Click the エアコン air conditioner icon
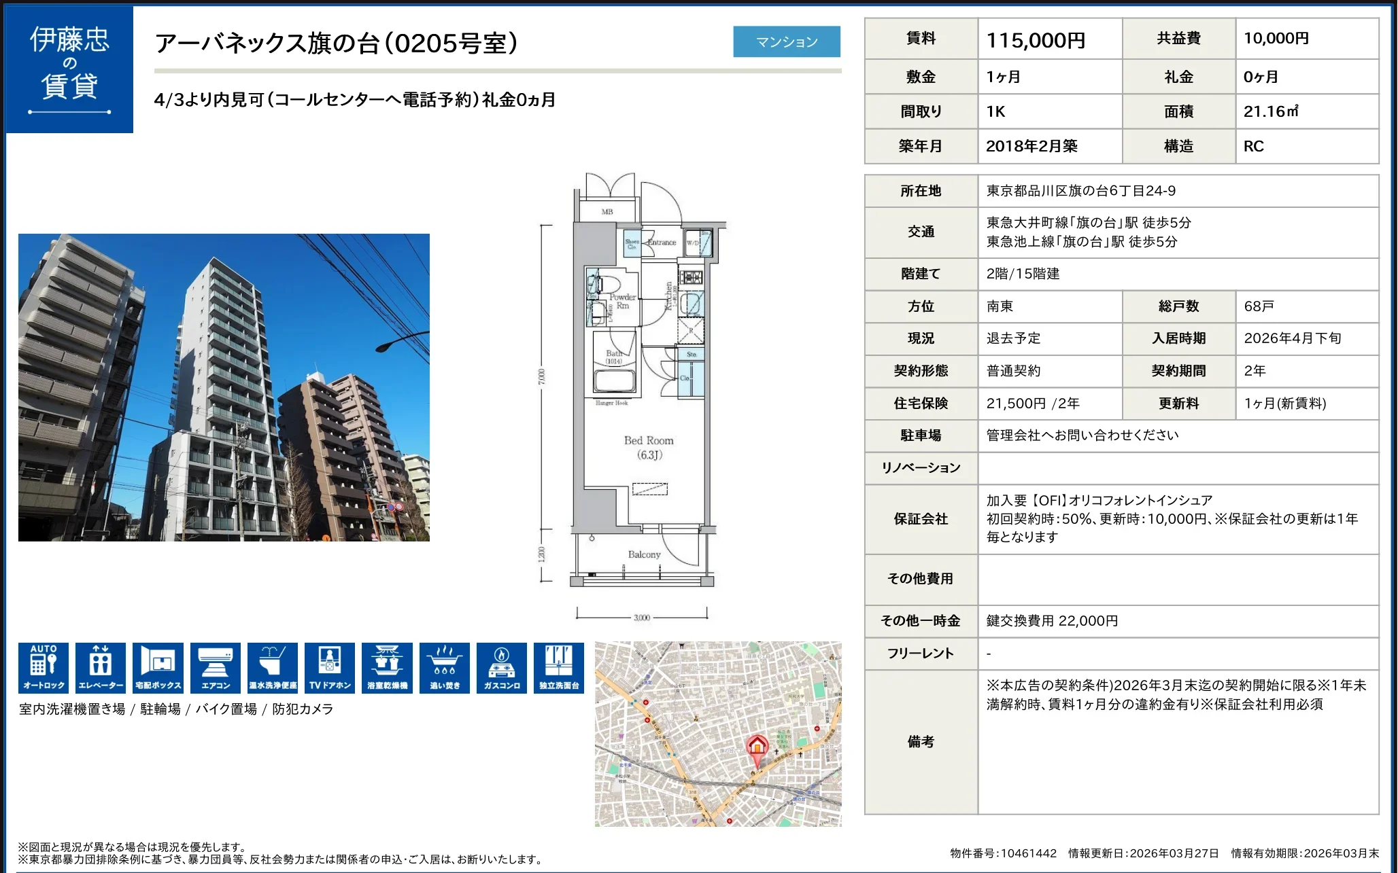 pyautogui.click(x=216, y=667)
